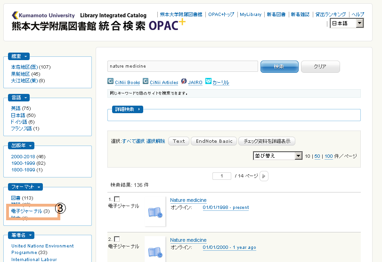
Task: Filter by 図書 format
Action: pos(16,198)
